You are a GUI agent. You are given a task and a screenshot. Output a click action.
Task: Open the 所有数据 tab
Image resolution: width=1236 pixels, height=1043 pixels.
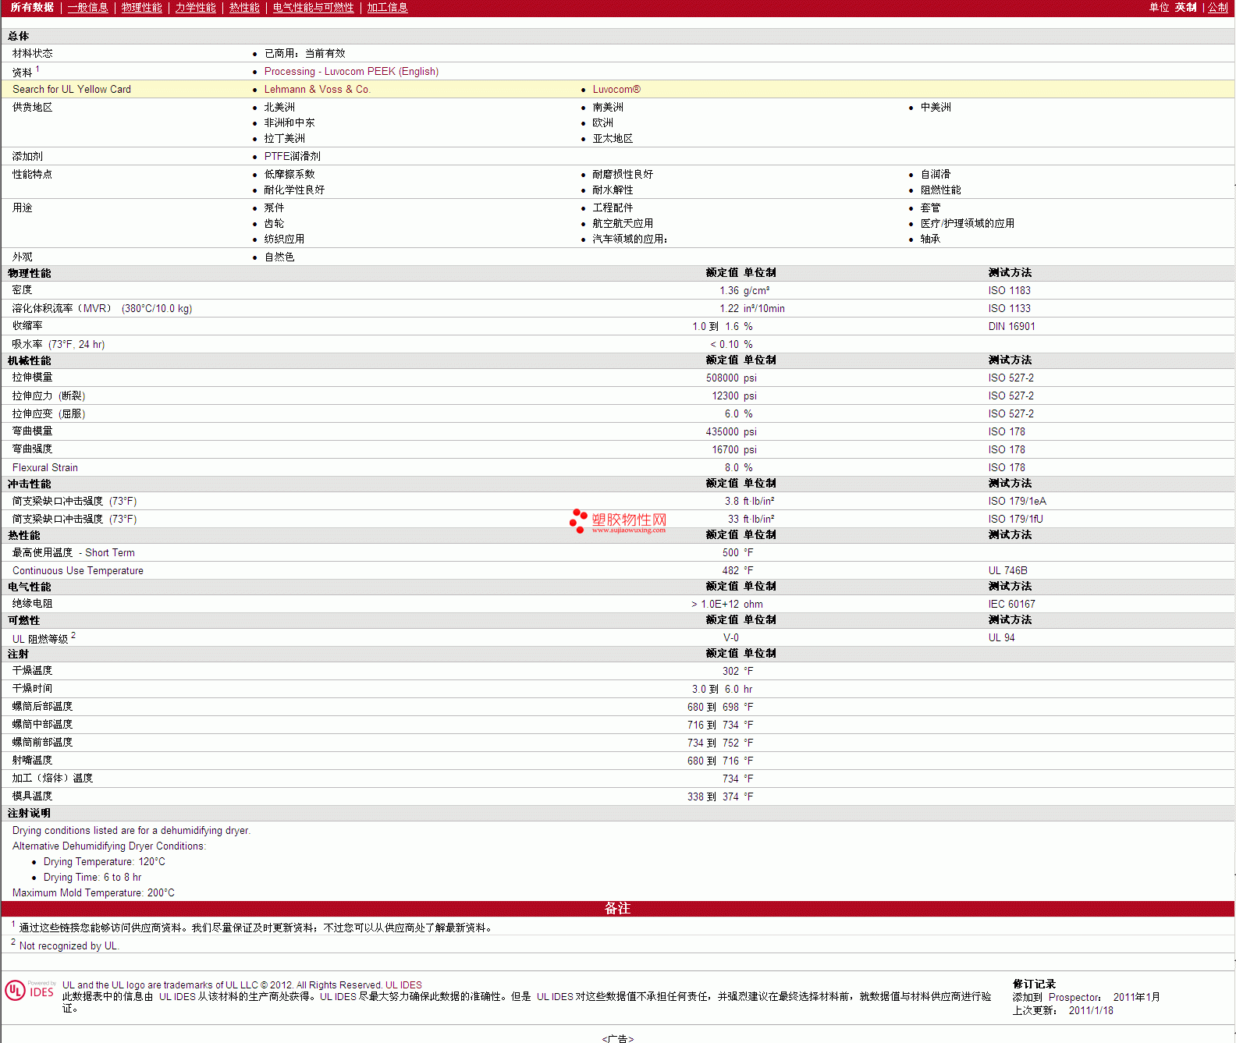(x=32, y=8)
